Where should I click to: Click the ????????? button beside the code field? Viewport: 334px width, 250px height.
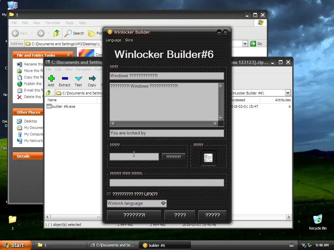click(174, 157)
